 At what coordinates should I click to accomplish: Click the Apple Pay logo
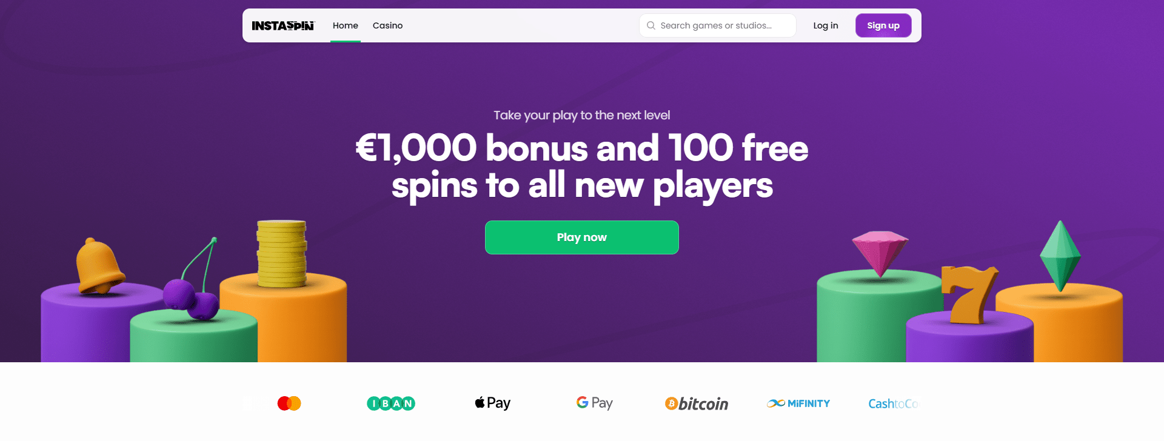tap(493, 403)
